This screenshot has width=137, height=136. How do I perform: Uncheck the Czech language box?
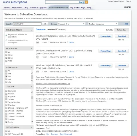tap(6, 122)
